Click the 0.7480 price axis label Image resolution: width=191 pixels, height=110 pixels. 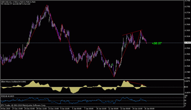coord(188,72)
